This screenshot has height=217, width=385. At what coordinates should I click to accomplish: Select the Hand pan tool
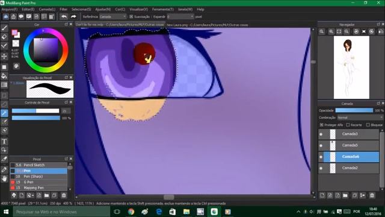click(4, 178)
